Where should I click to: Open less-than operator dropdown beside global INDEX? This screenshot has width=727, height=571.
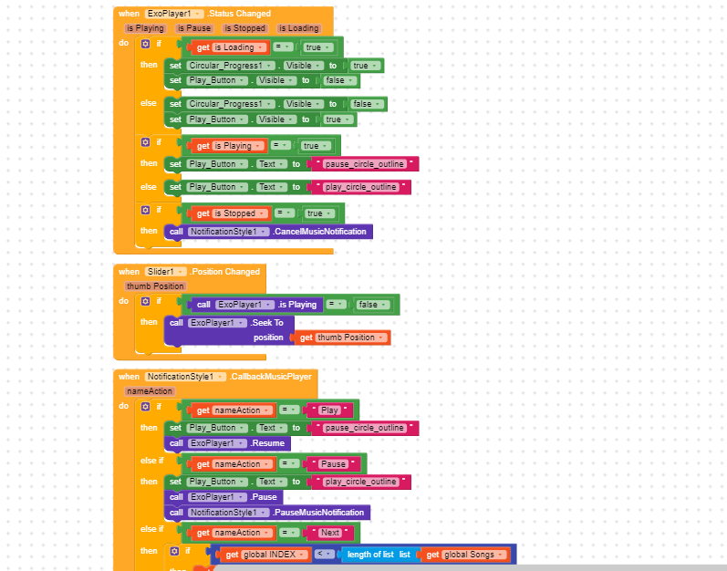tap(324, 555)
